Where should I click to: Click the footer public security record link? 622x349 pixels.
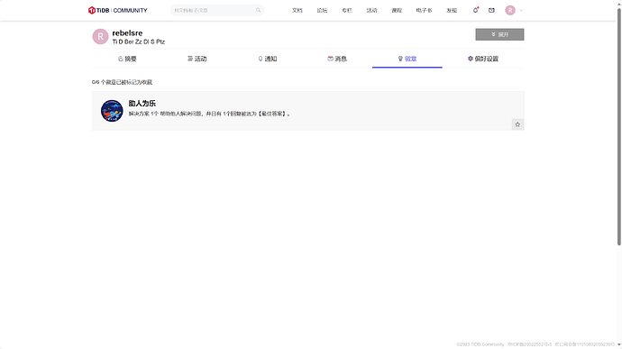point(584,344)
